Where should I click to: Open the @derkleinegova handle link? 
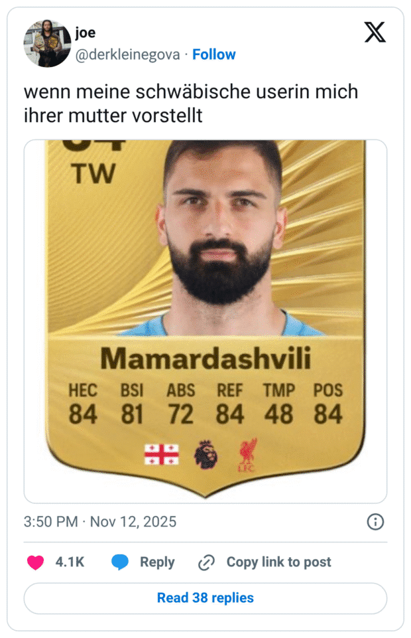[x=127, y=54]
